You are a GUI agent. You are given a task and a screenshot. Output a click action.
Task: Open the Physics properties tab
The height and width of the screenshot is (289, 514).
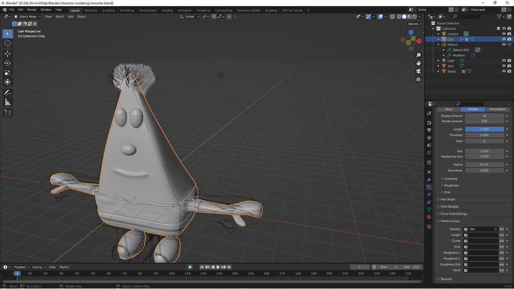[x=429, y=194]
